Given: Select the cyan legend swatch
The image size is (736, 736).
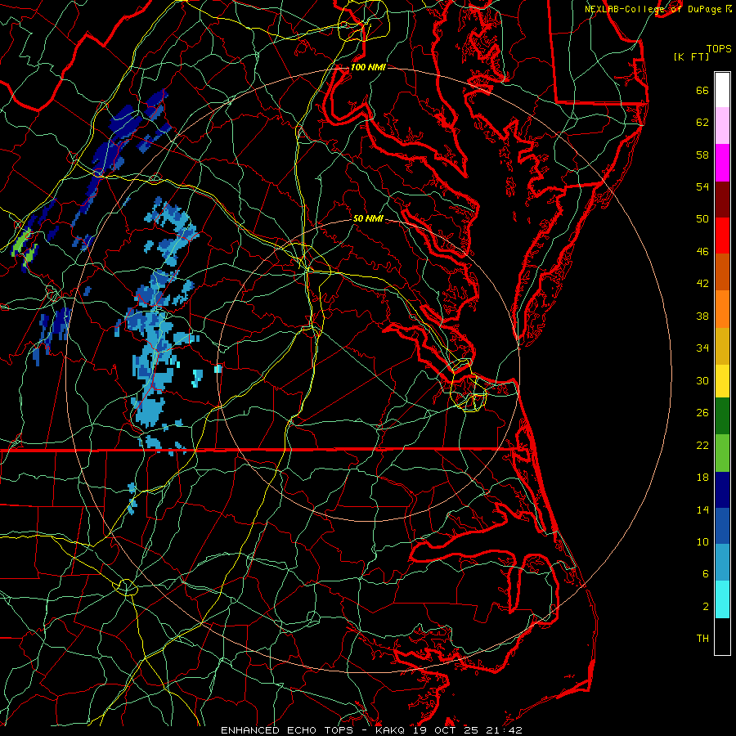Looking at the screenshot, I should click(x=722, y=599).
